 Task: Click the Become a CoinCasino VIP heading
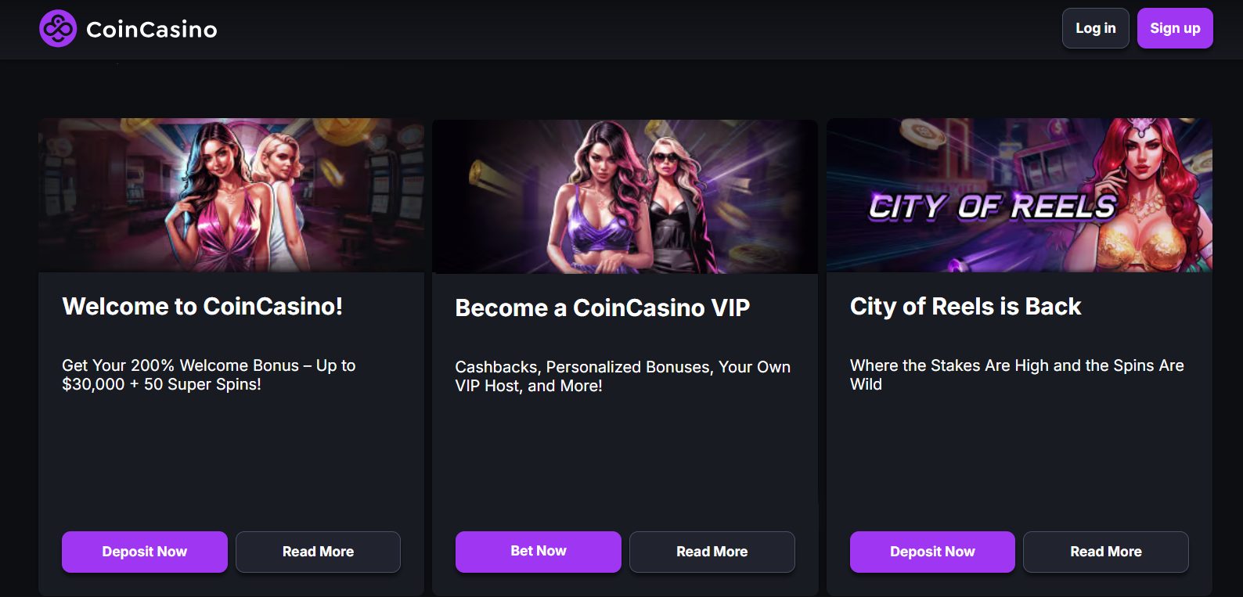tap(602, 308)
